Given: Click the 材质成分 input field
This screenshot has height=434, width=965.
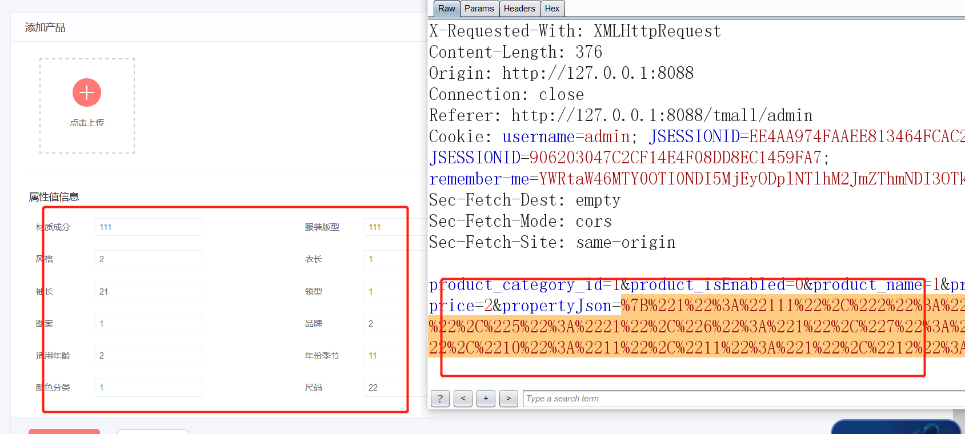Looking at the screenshot, I should [x=149, y=227].
